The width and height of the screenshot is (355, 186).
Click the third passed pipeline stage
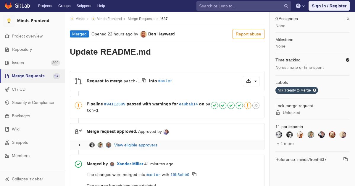[x=231, y=105]
